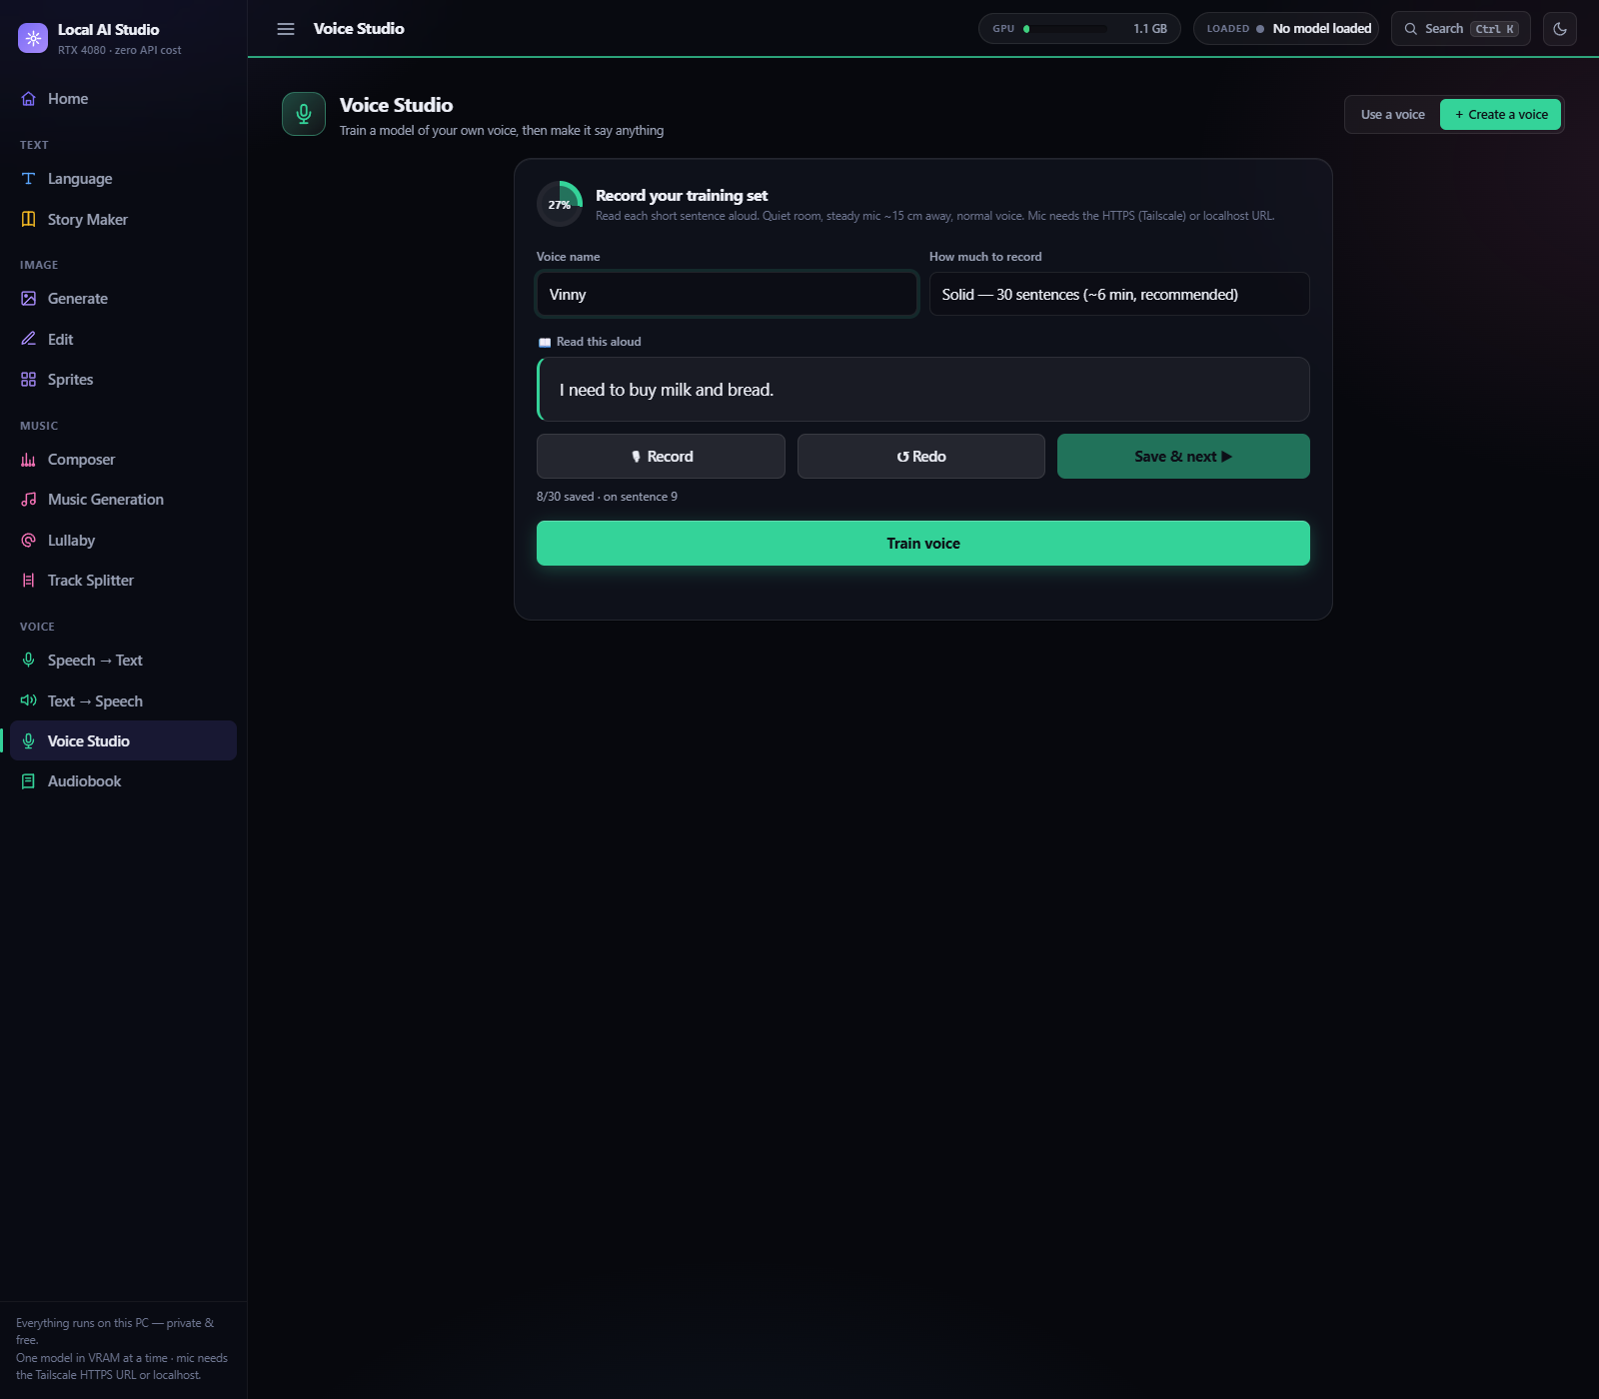The height and width of the screenshot is (1399, 1599).
Task: Click the Story Maker book icon
Action: click(x=29, y=219)
